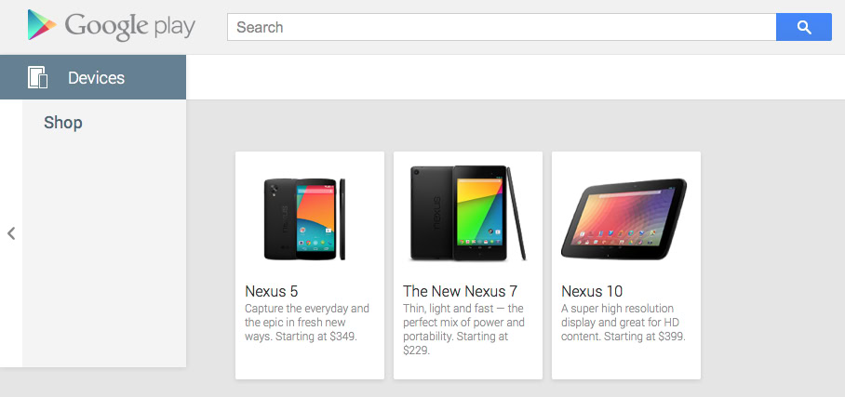
Task: Open the Nexus 10 tablet image
Action: [624, 219]
